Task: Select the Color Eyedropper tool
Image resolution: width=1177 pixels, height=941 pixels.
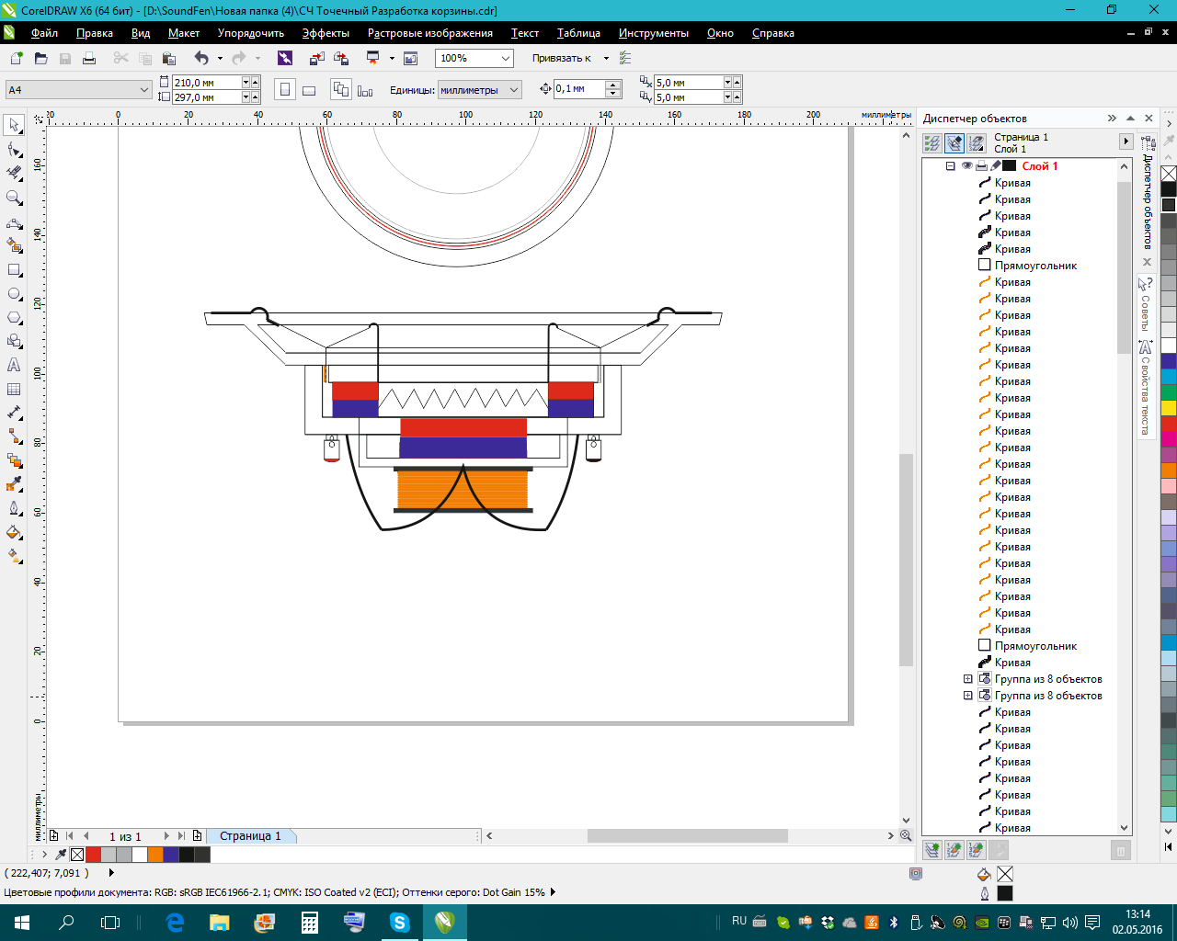Action: click(14, 484)
